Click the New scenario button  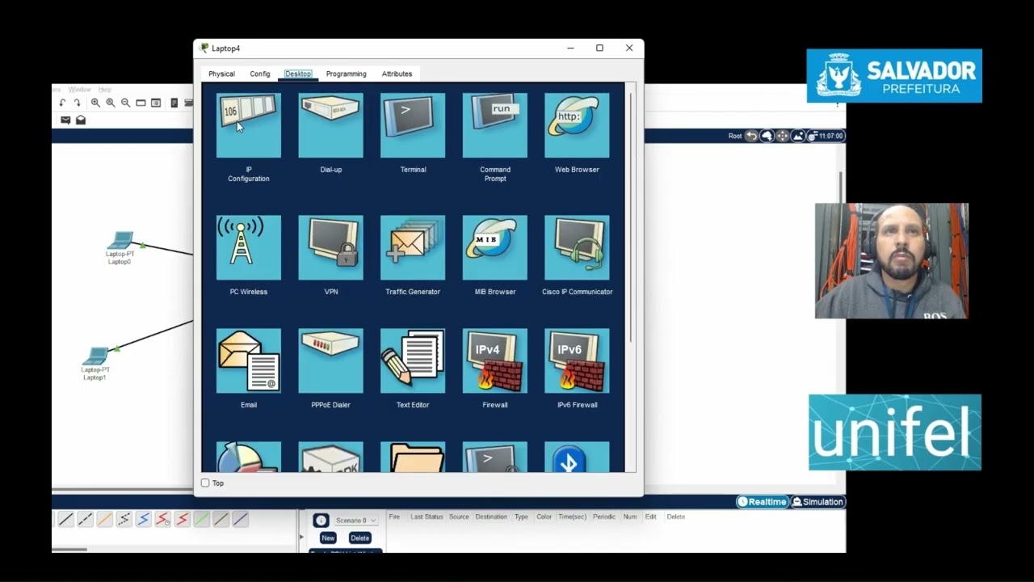pos(328,538)
